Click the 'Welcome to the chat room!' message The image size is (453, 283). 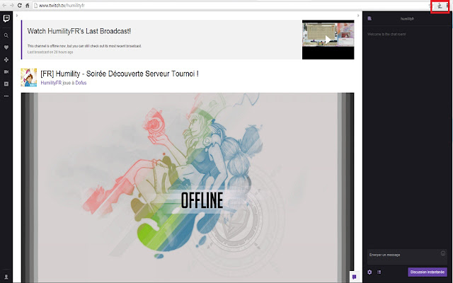pos(386,34)
